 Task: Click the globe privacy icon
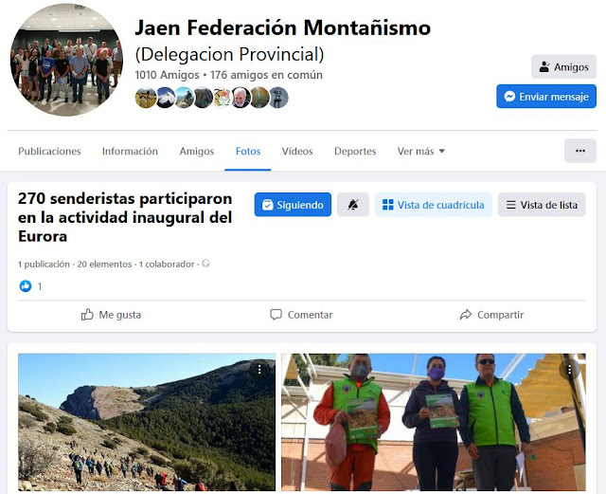click(x=206, y=264)
